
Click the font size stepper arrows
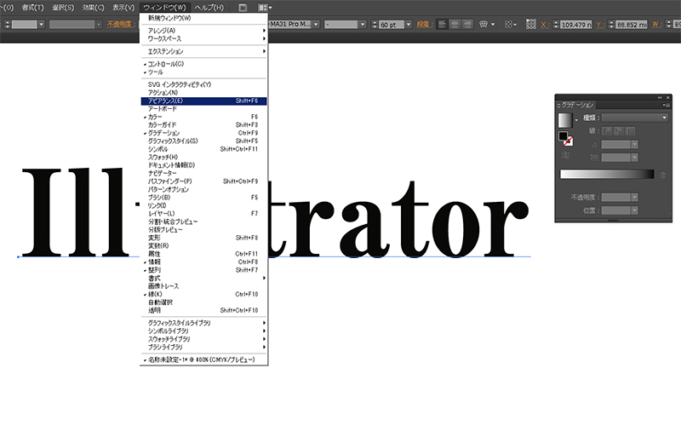pyautogui.click(x=375, y=25)
